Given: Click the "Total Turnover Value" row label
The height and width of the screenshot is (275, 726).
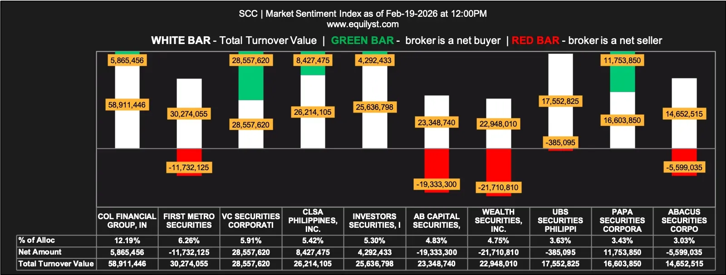Looking at the screenshot, I should point(56,264).
